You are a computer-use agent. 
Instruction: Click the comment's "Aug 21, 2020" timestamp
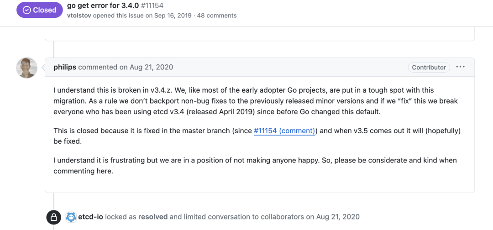(x=152, y=67)
